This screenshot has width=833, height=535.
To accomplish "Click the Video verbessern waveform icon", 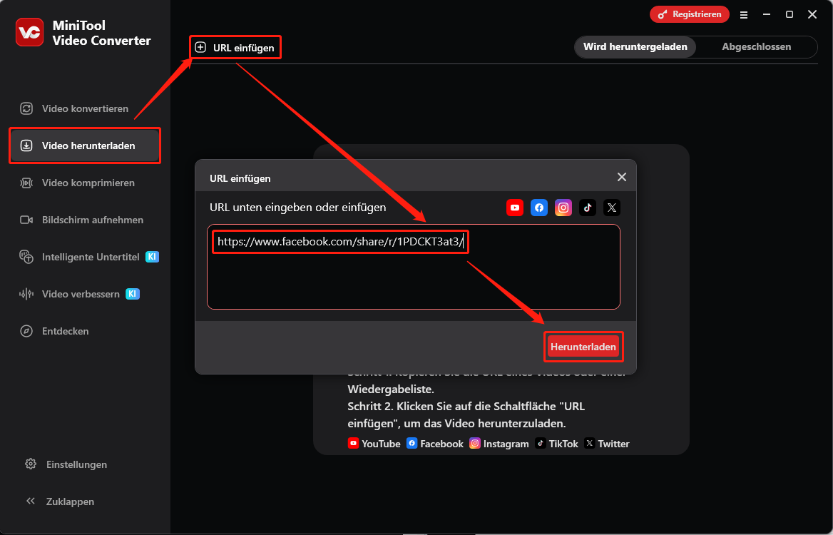I will pyautogui.click(x=26, y=294).
